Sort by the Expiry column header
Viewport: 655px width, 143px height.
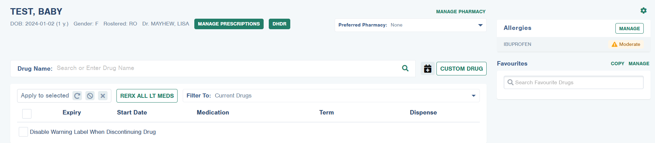72,112
